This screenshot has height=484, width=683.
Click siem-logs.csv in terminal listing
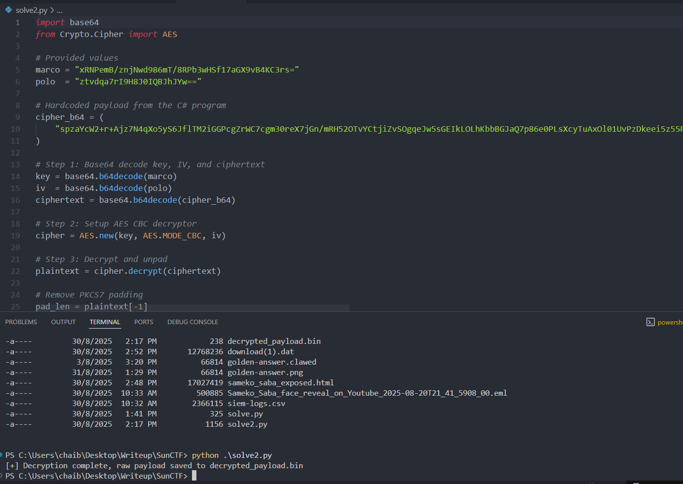(x=257, y=404)
